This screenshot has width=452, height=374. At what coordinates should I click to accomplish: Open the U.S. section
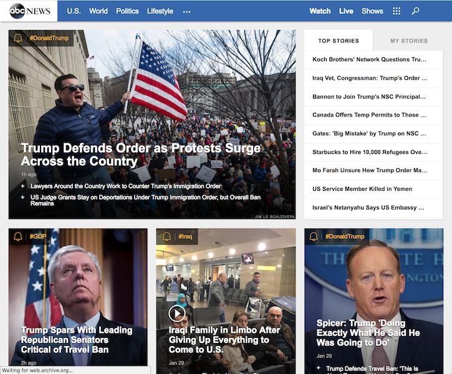coord(74,11)
